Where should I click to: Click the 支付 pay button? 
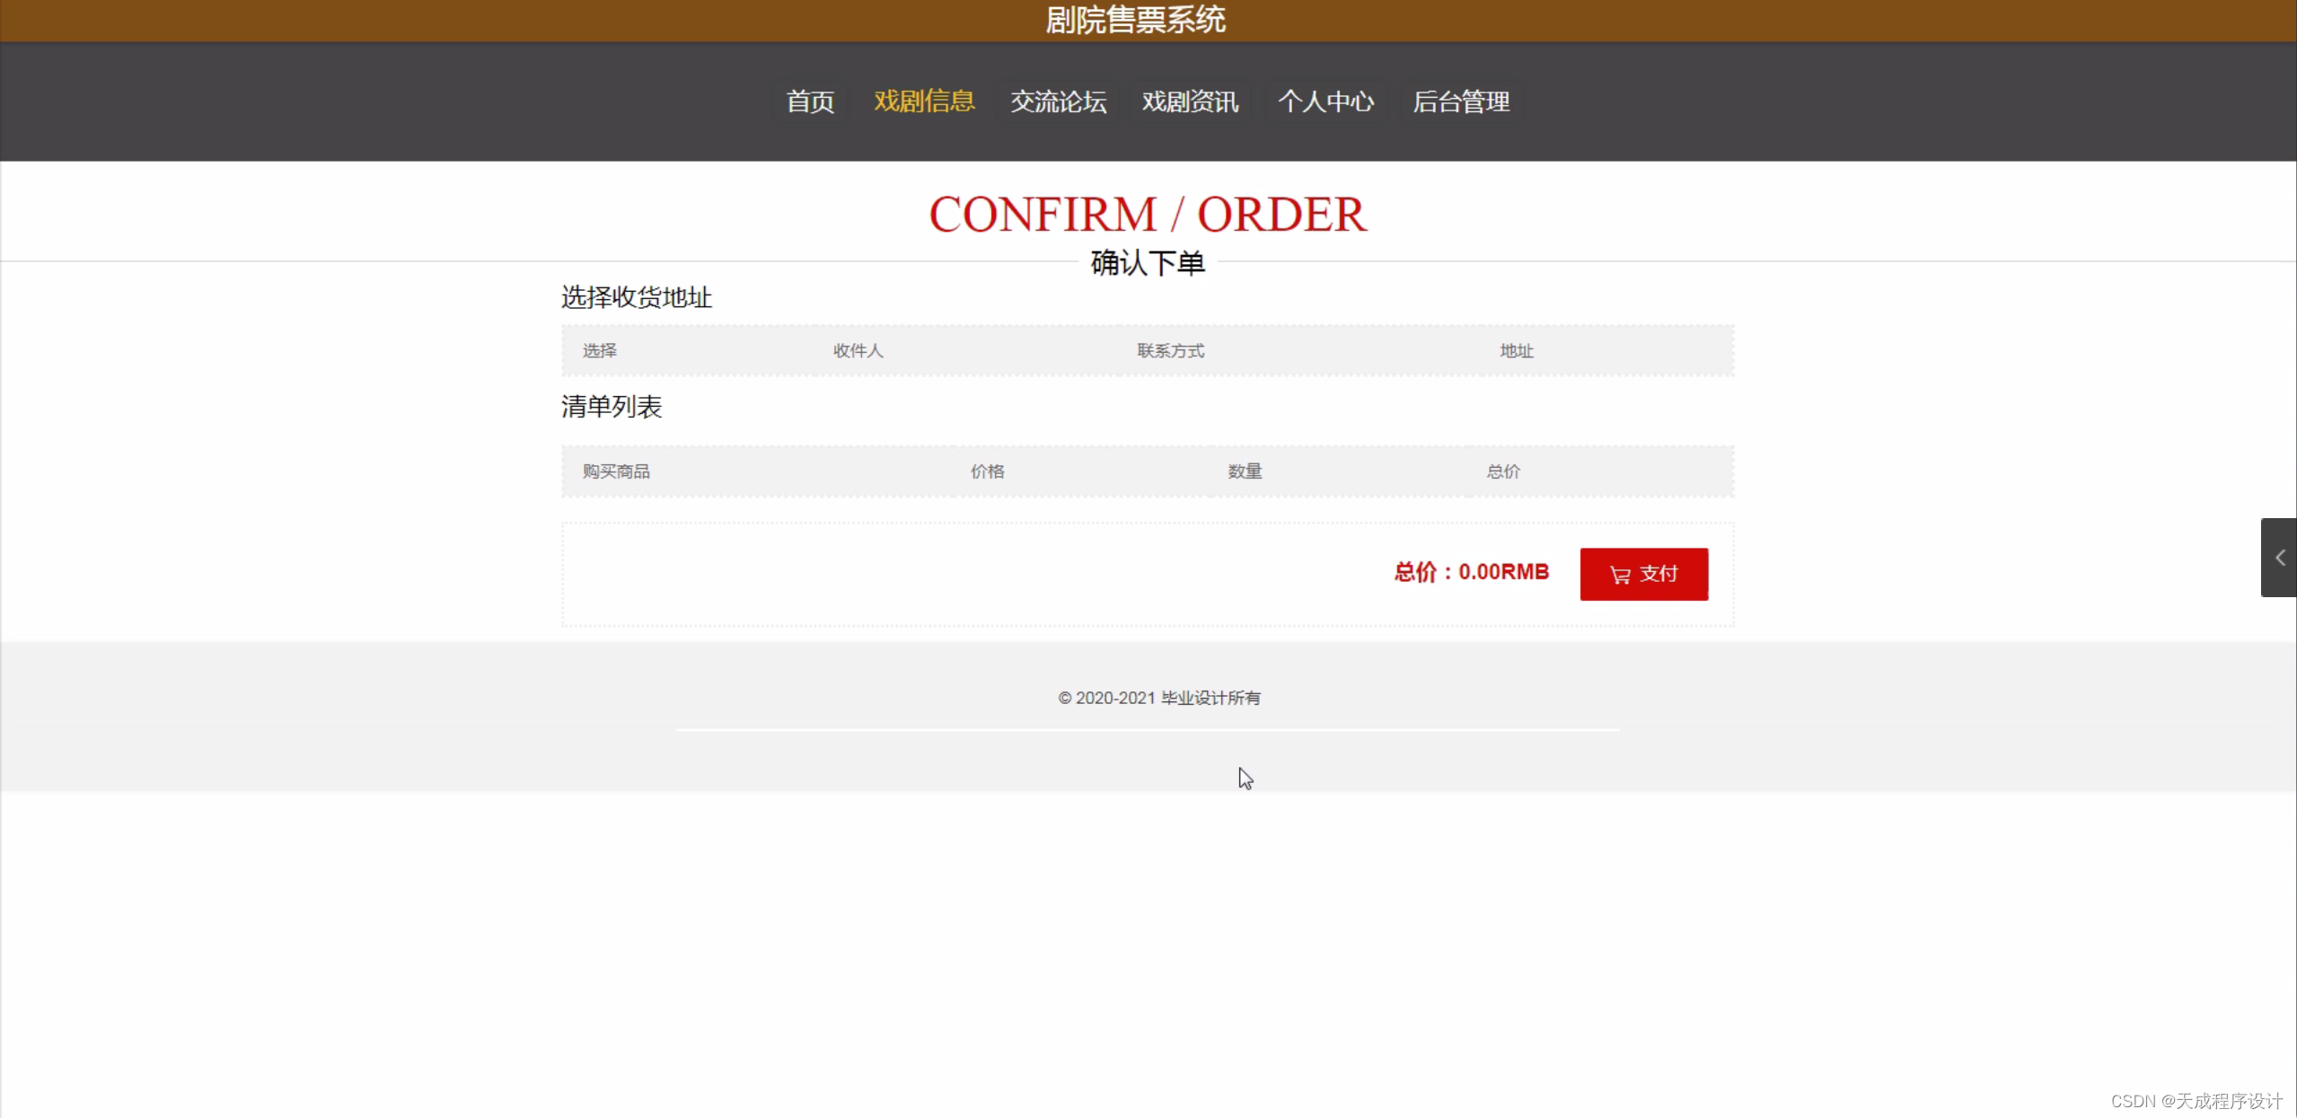(1643, 574)
